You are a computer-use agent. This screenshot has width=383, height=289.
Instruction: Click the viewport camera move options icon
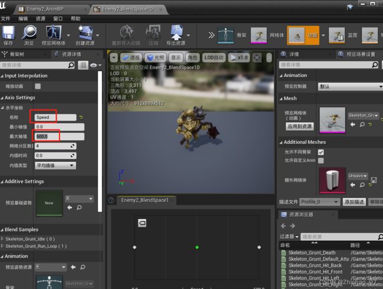click(x=257, y=58)
